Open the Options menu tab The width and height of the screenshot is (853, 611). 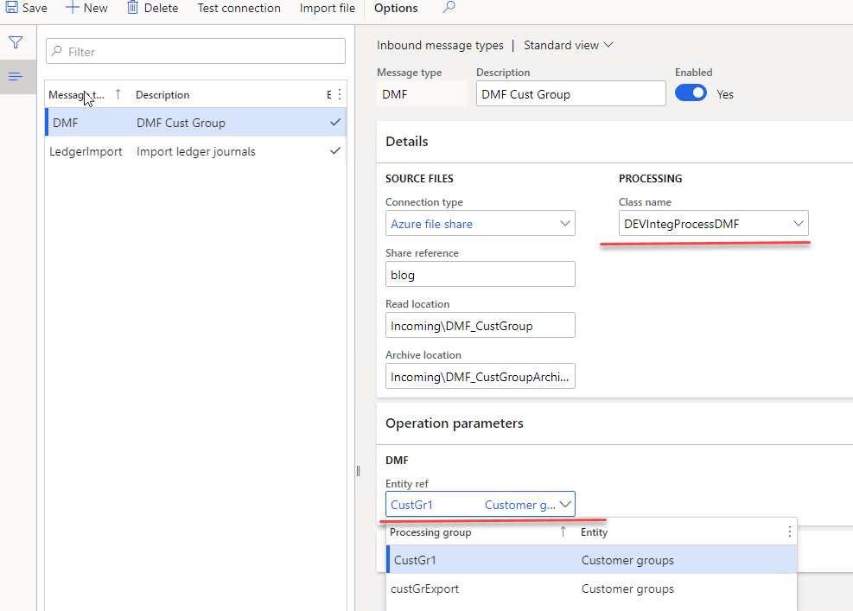(x=396, y=8)
